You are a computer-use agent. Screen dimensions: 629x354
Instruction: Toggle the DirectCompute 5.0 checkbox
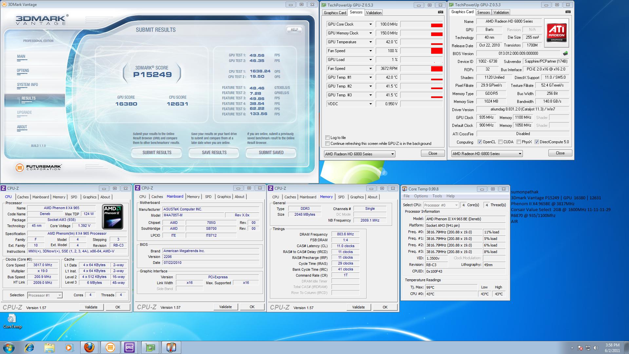click(537, 142)
